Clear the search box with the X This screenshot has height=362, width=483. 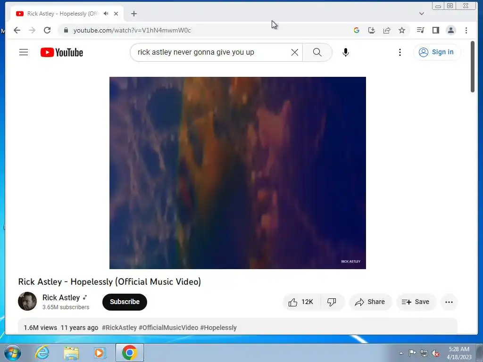(x=295, y=52)
